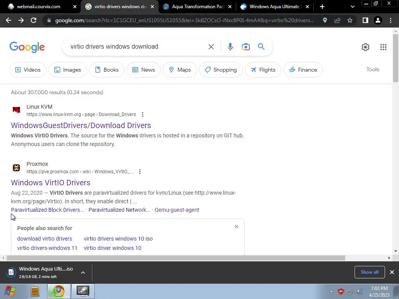Run the search with the magnifier icon
Image resolution: width=399 pixels, height=299 pixels.
[261, 47]
